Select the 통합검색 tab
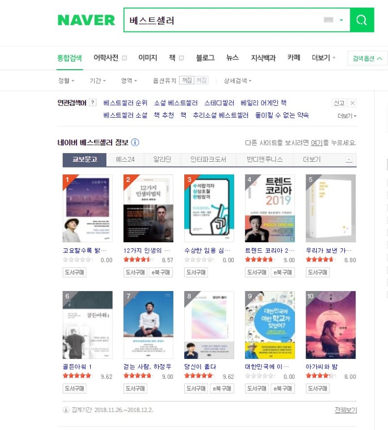The width and height of the screenshot is (388, 430). 69,58
